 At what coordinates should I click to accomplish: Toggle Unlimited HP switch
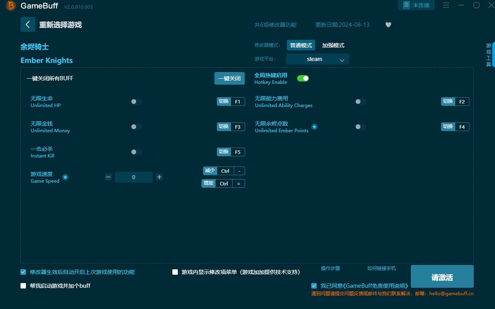coord(137,102)
